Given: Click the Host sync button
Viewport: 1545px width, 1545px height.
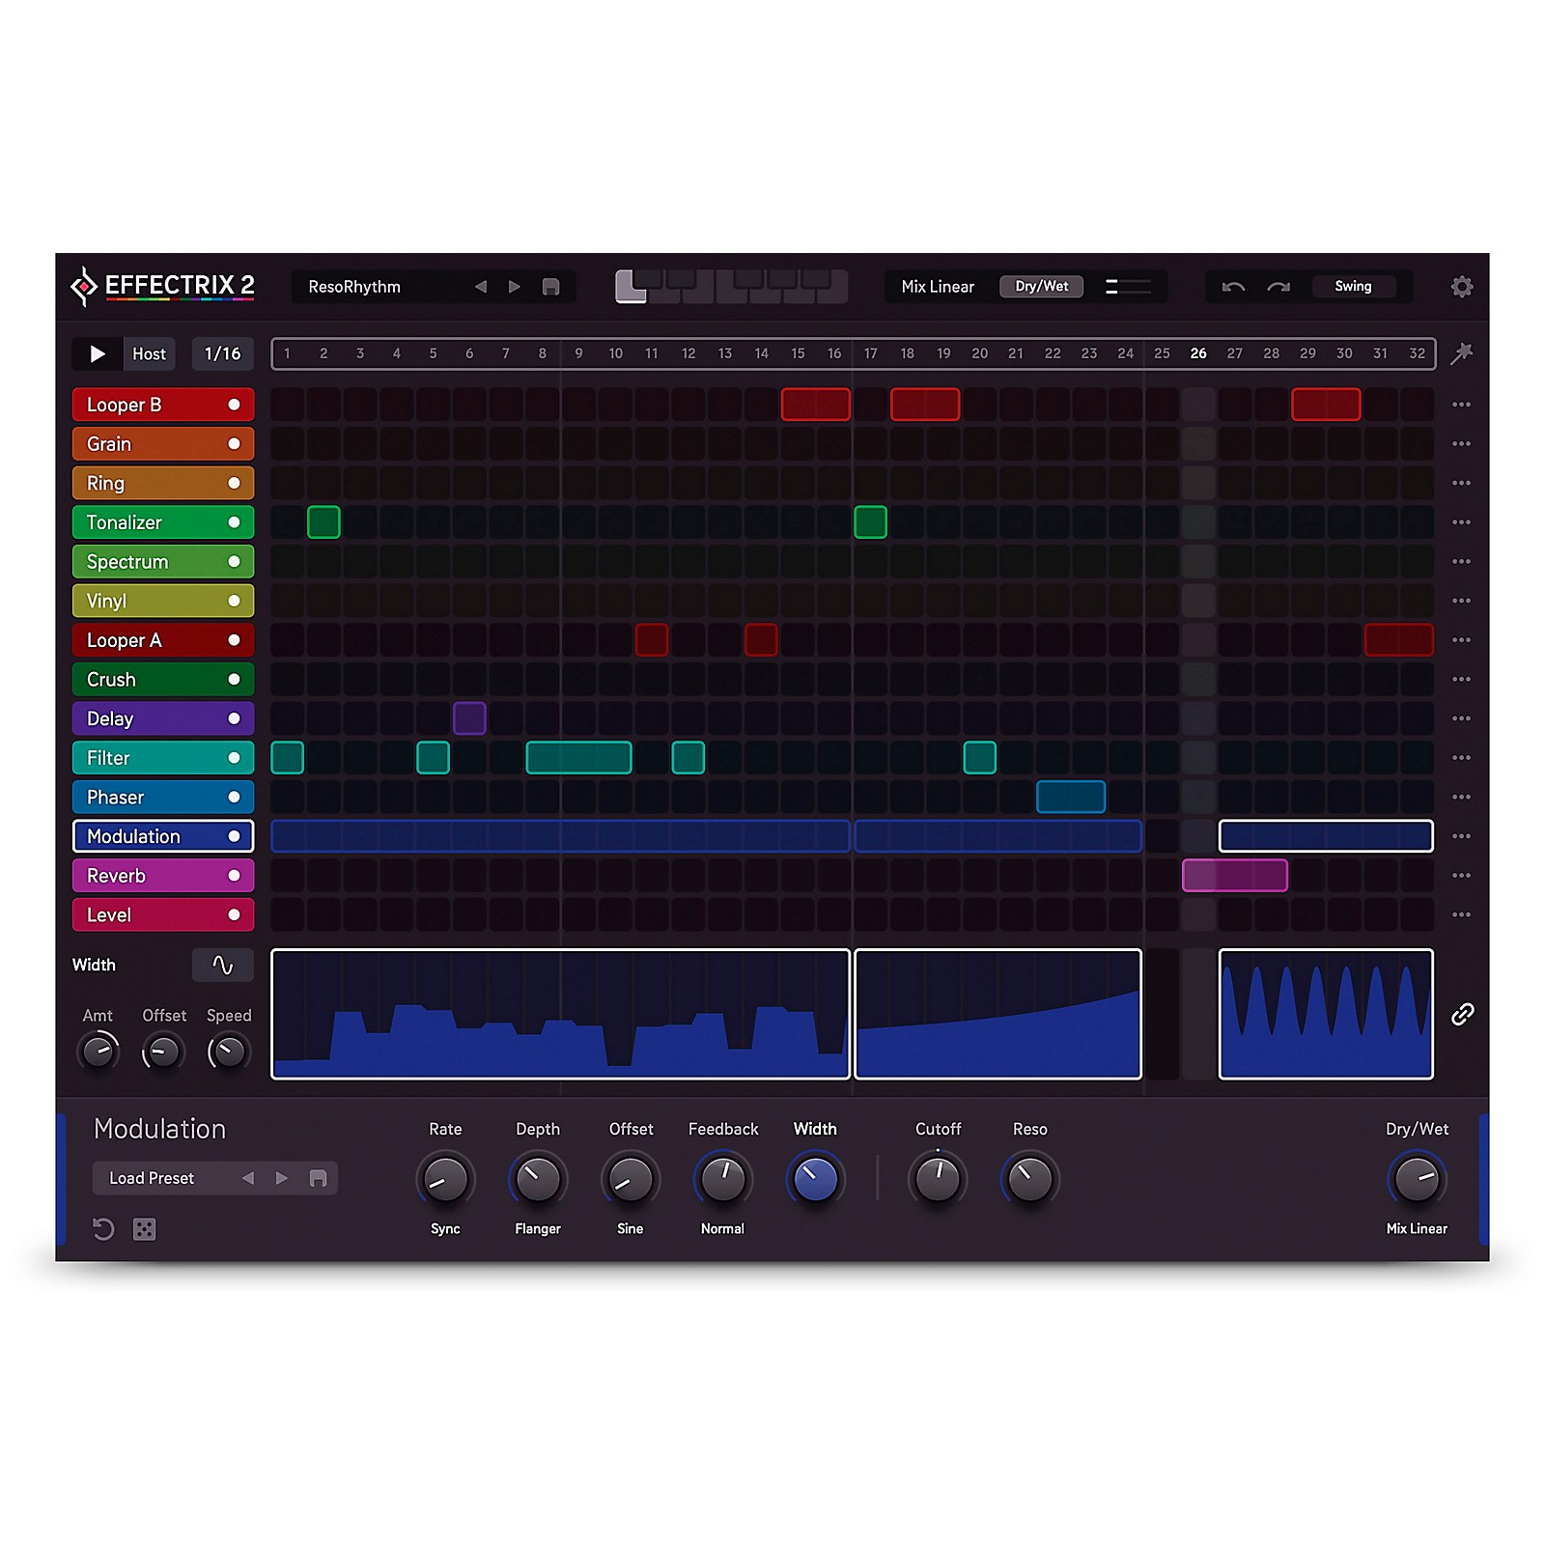Looking at the screenshot, I should point(148,353).
